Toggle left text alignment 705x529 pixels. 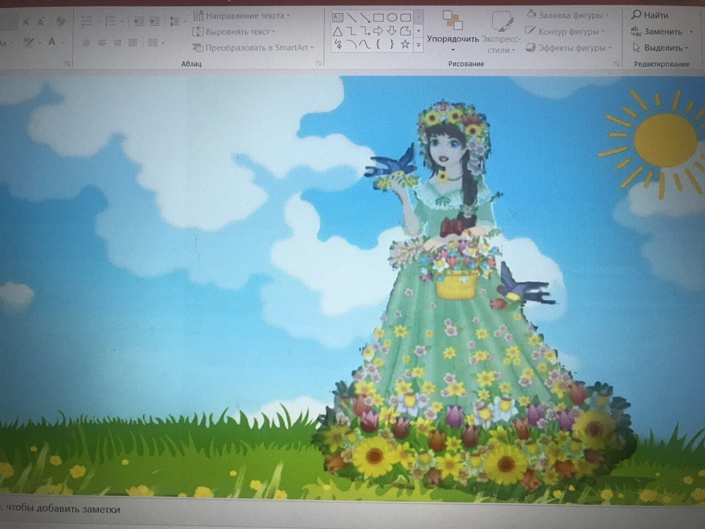[x=86, y=42]
